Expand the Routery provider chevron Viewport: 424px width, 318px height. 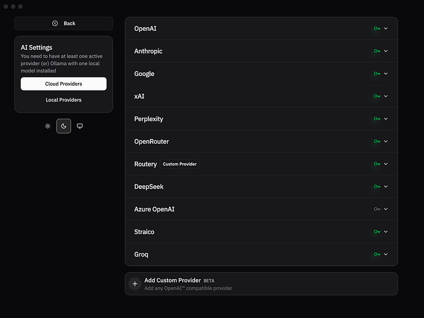pos(386,164)
